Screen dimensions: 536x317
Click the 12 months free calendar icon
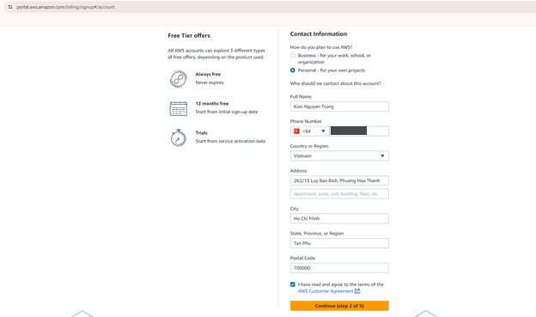click(178, 108)
